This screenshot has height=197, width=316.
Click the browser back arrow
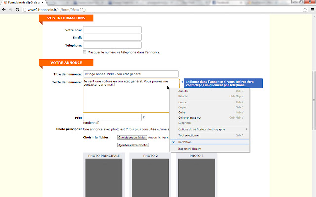click(4, 10)
